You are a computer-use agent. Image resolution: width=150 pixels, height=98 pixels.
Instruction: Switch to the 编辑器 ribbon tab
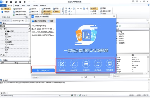(17, 6)
